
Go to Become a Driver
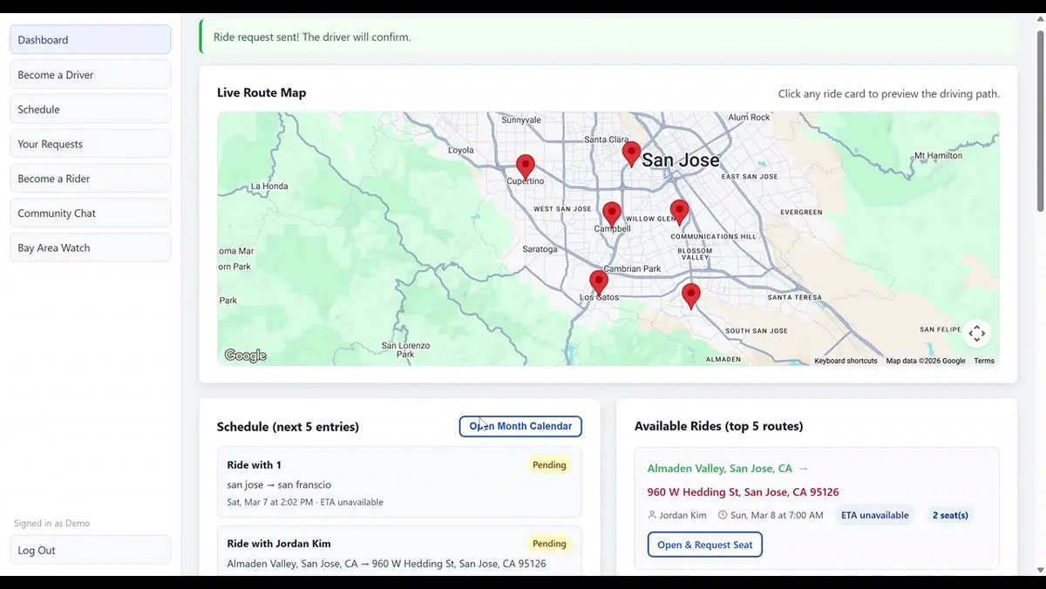point(91,74)
